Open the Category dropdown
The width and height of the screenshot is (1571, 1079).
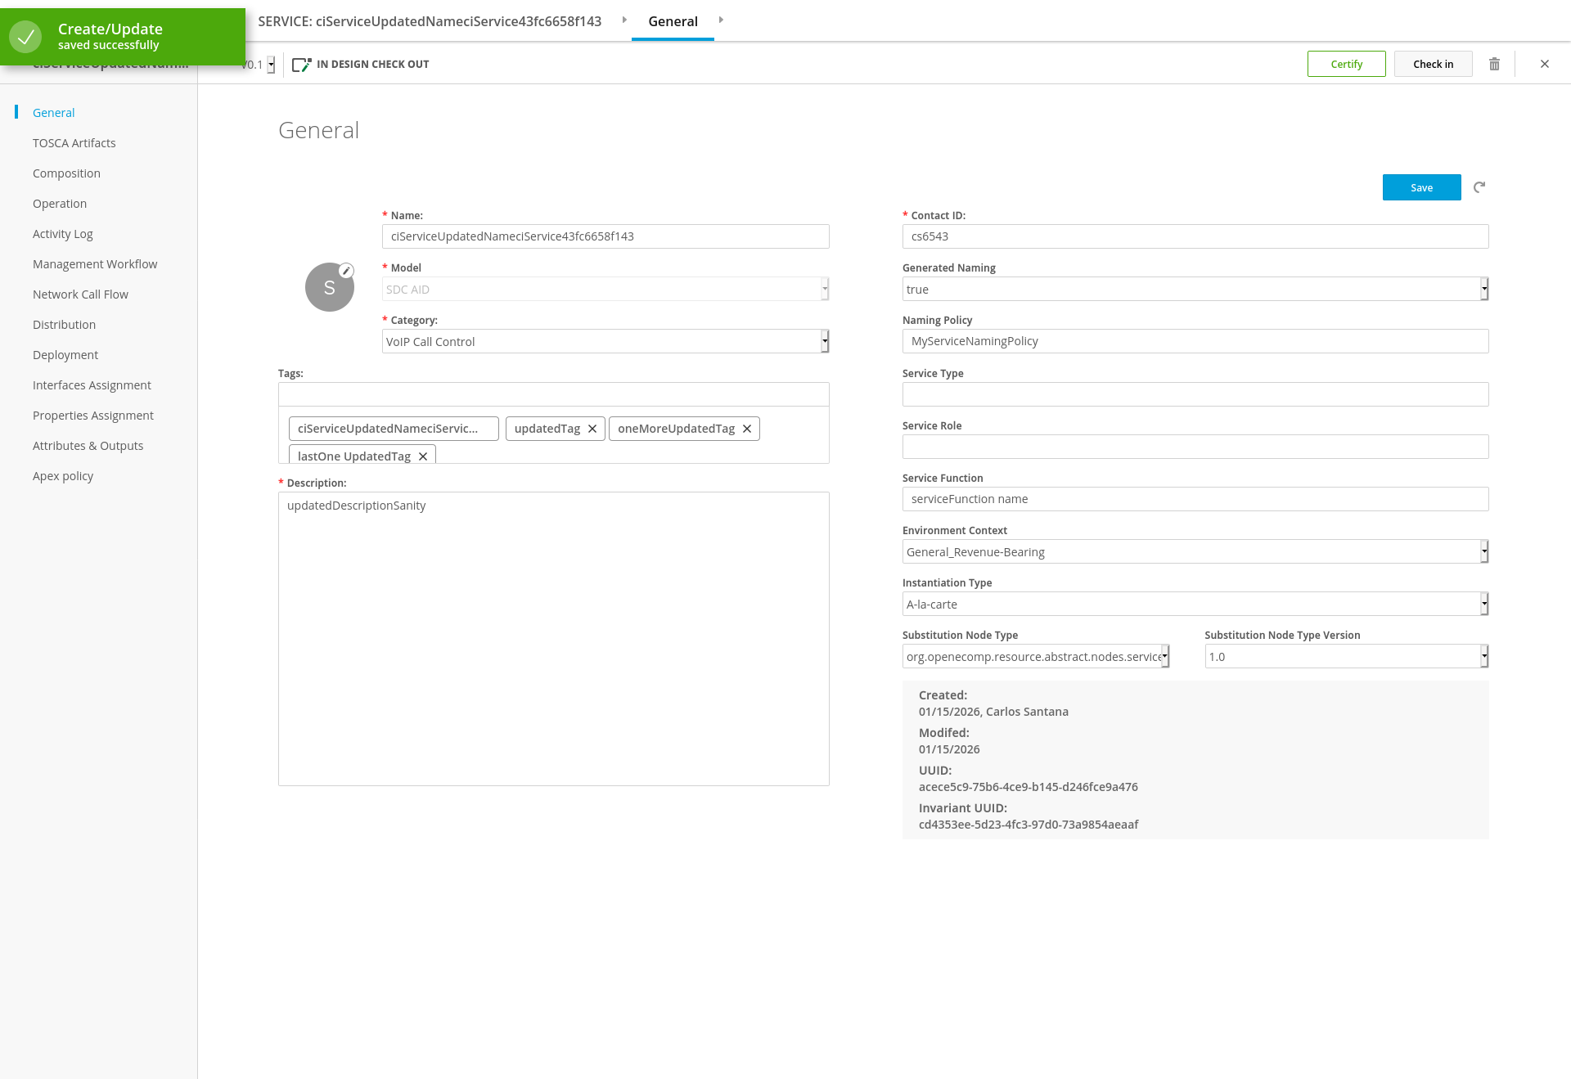[605, 341]
